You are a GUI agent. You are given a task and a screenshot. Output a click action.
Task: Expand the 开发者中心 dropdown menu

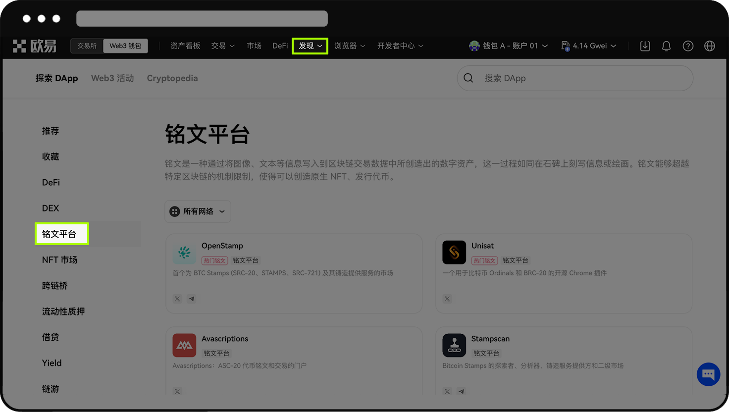[x=400, y=46]
